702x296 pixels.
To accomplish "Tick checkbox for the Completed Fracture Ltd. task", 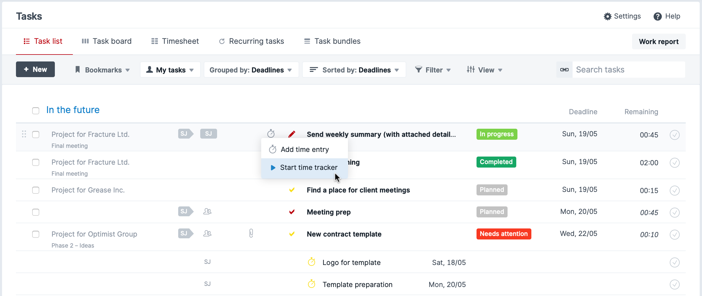I will tap(36, 162).
